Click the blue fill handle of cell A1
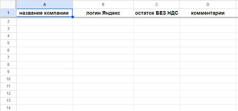Viewport: 238px width, 111px height. (73, 17)
